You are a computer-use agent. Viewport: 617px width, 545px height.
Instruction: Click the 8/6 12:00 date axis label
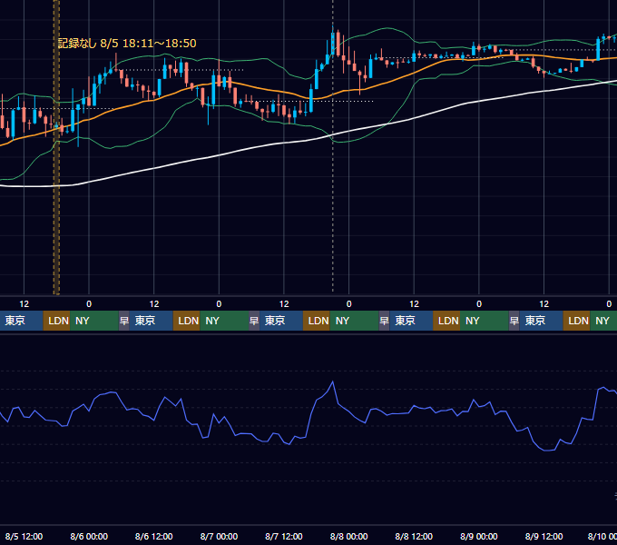pos(154,536)
